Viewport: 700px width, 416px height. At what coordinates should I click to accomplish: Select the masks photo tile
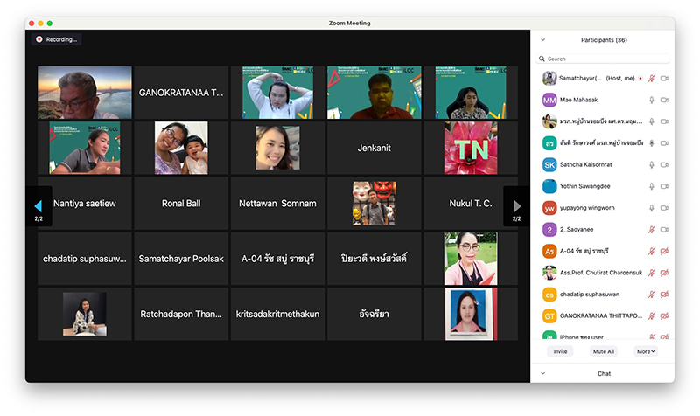374,204
